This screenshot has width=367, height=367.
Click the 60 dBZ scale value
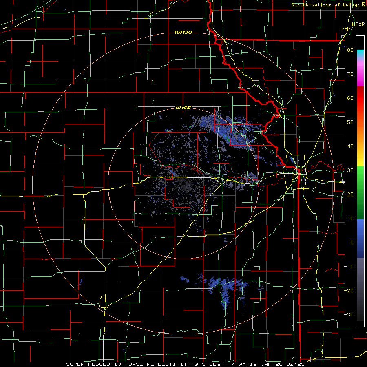[350, 98]
